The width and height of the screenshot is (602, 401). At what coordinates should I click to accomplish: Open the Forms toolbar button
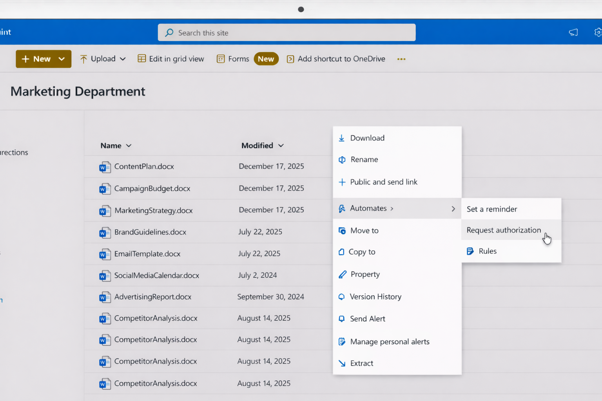(233, 59)
